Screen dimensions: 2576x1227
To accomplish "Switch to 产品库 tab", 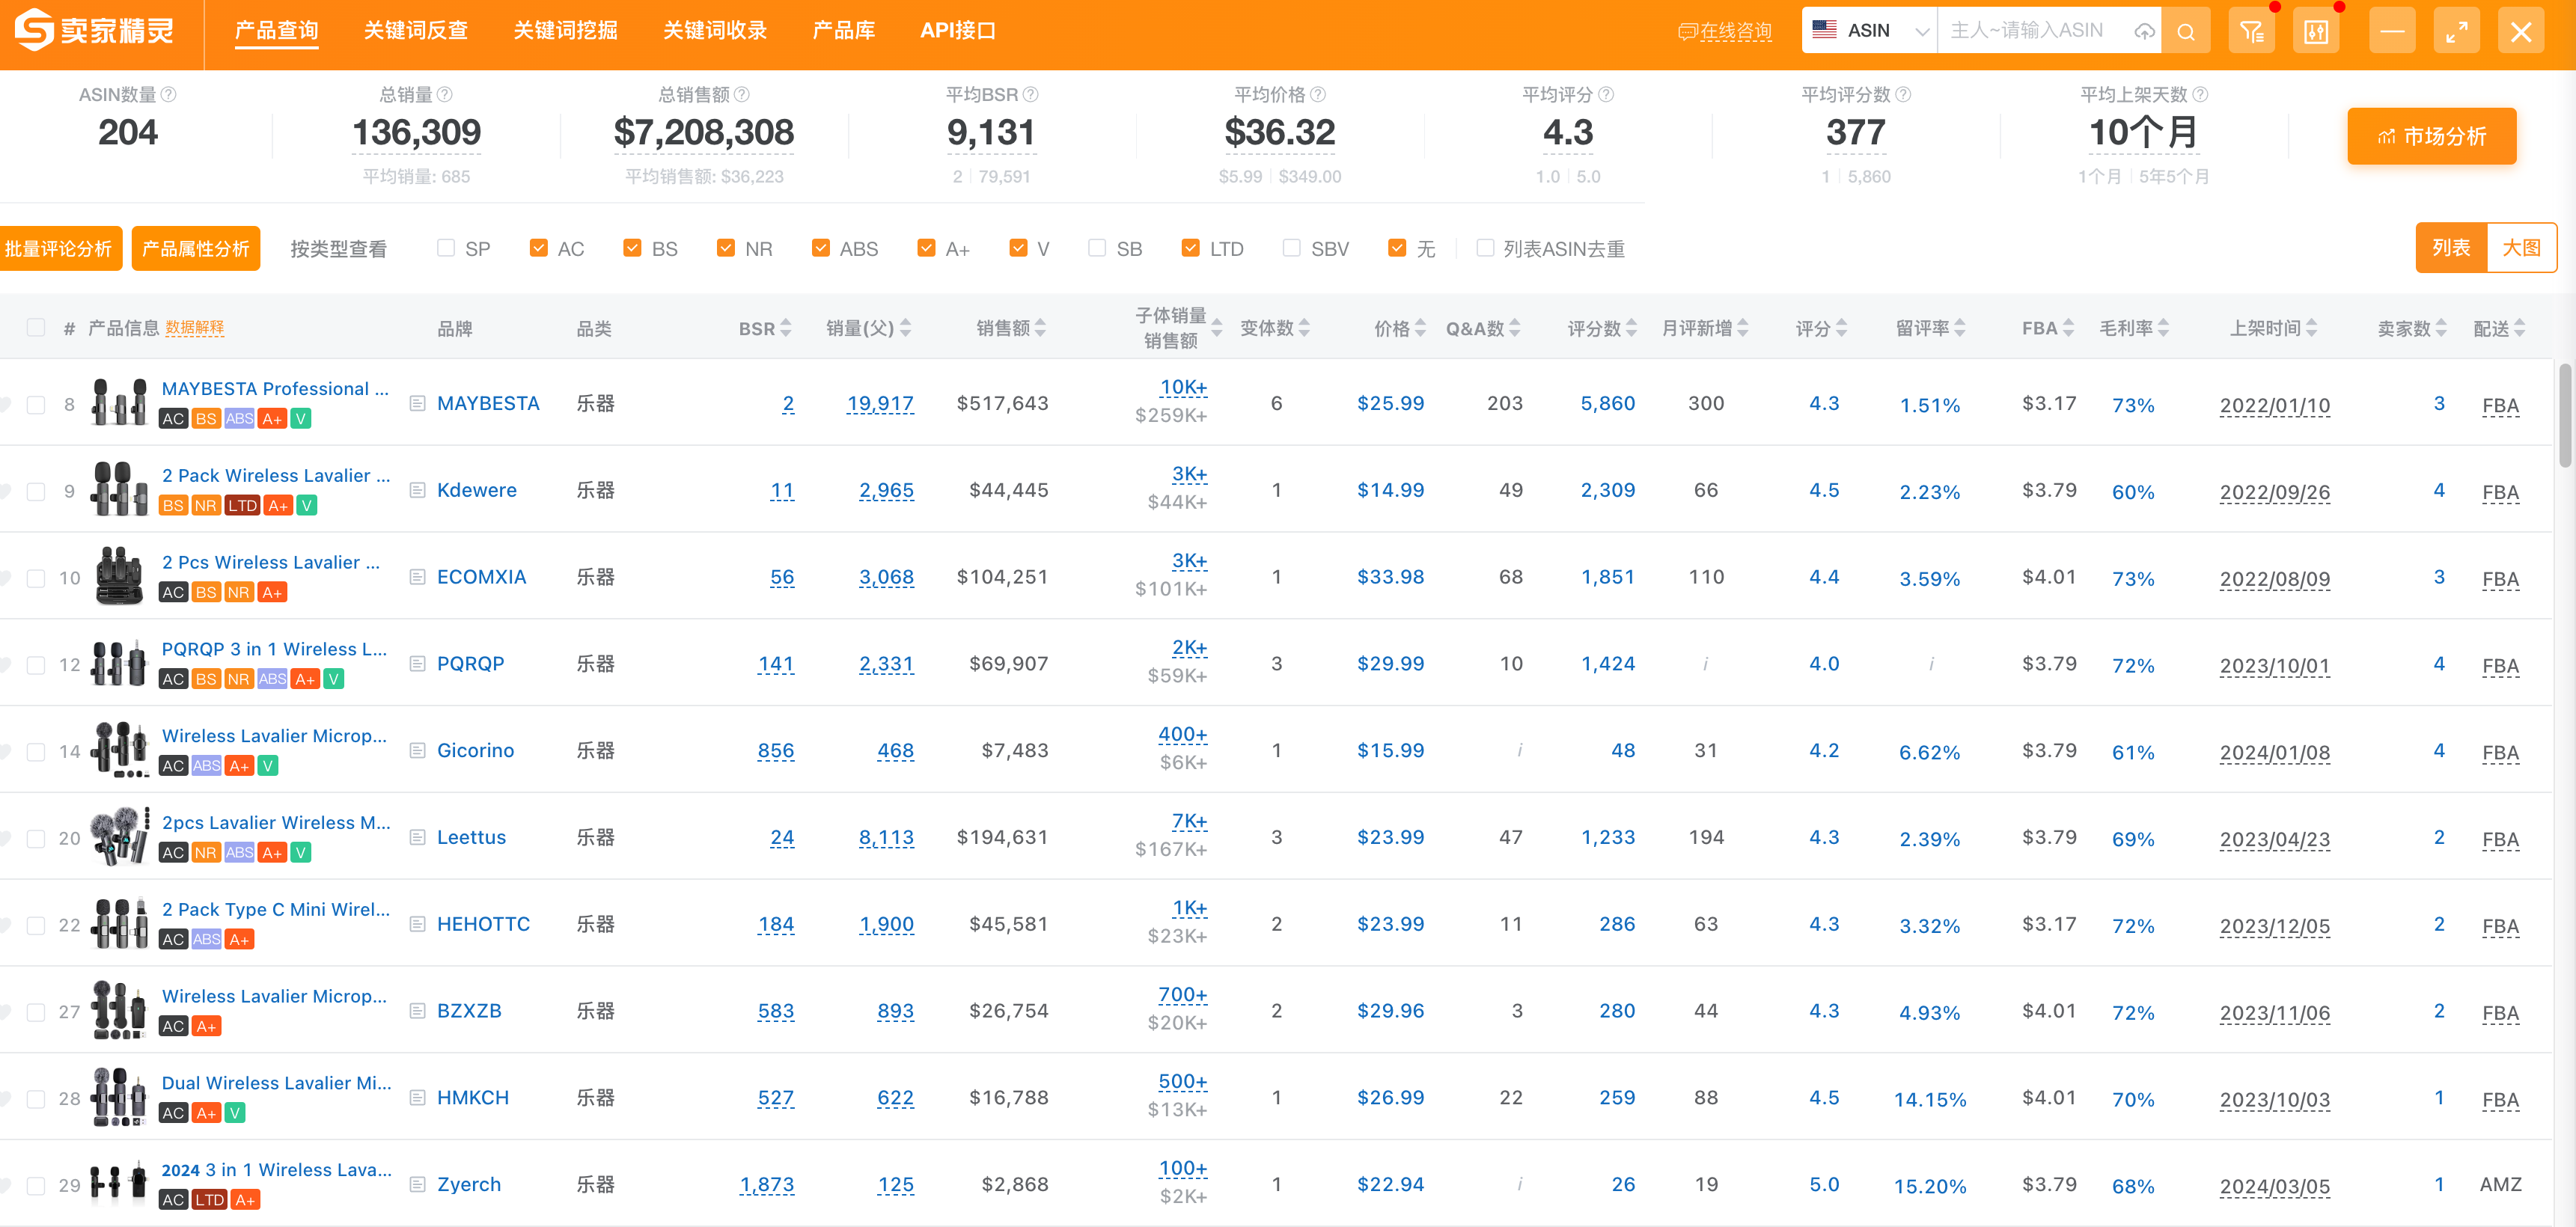I will tap(844, 31).
